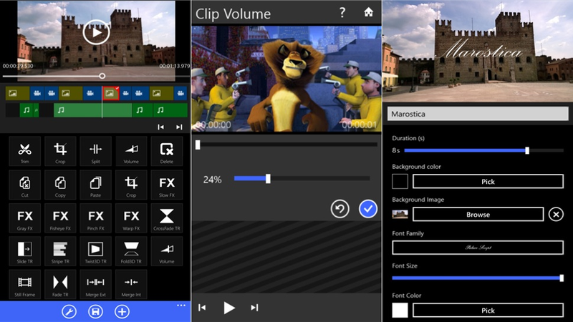Remove the background image
573x322 pixels.
pyautogui.click(x=556, y=214)
